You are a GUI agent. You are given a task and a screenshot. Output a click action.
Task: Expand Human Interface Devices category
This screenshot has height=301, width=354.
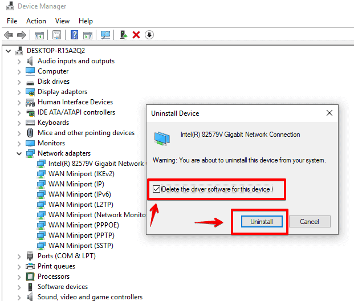click(19, 103)
